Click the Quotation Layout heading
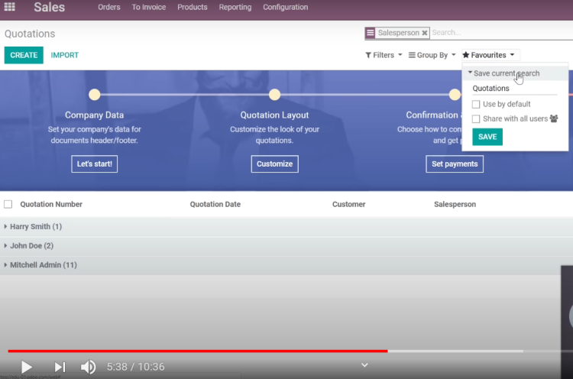Screen dimensions: 573x379 [x=274, y=115]
